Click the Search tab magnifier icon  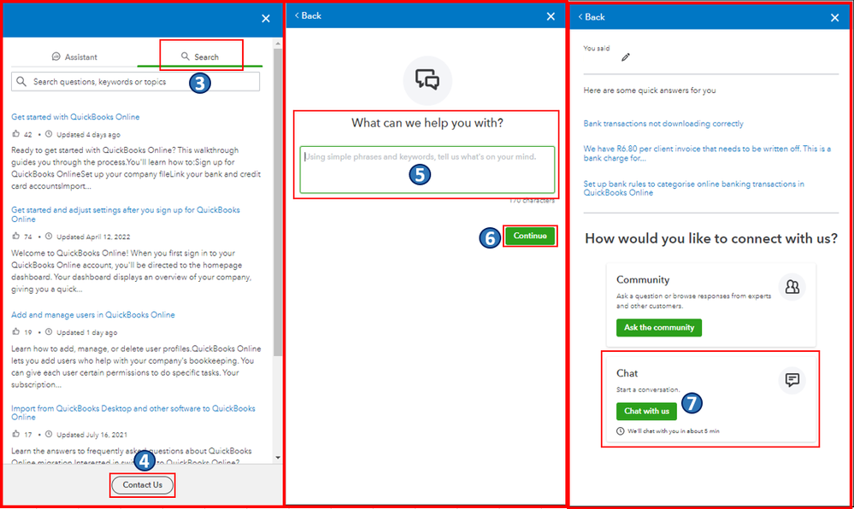pos(186,56)
